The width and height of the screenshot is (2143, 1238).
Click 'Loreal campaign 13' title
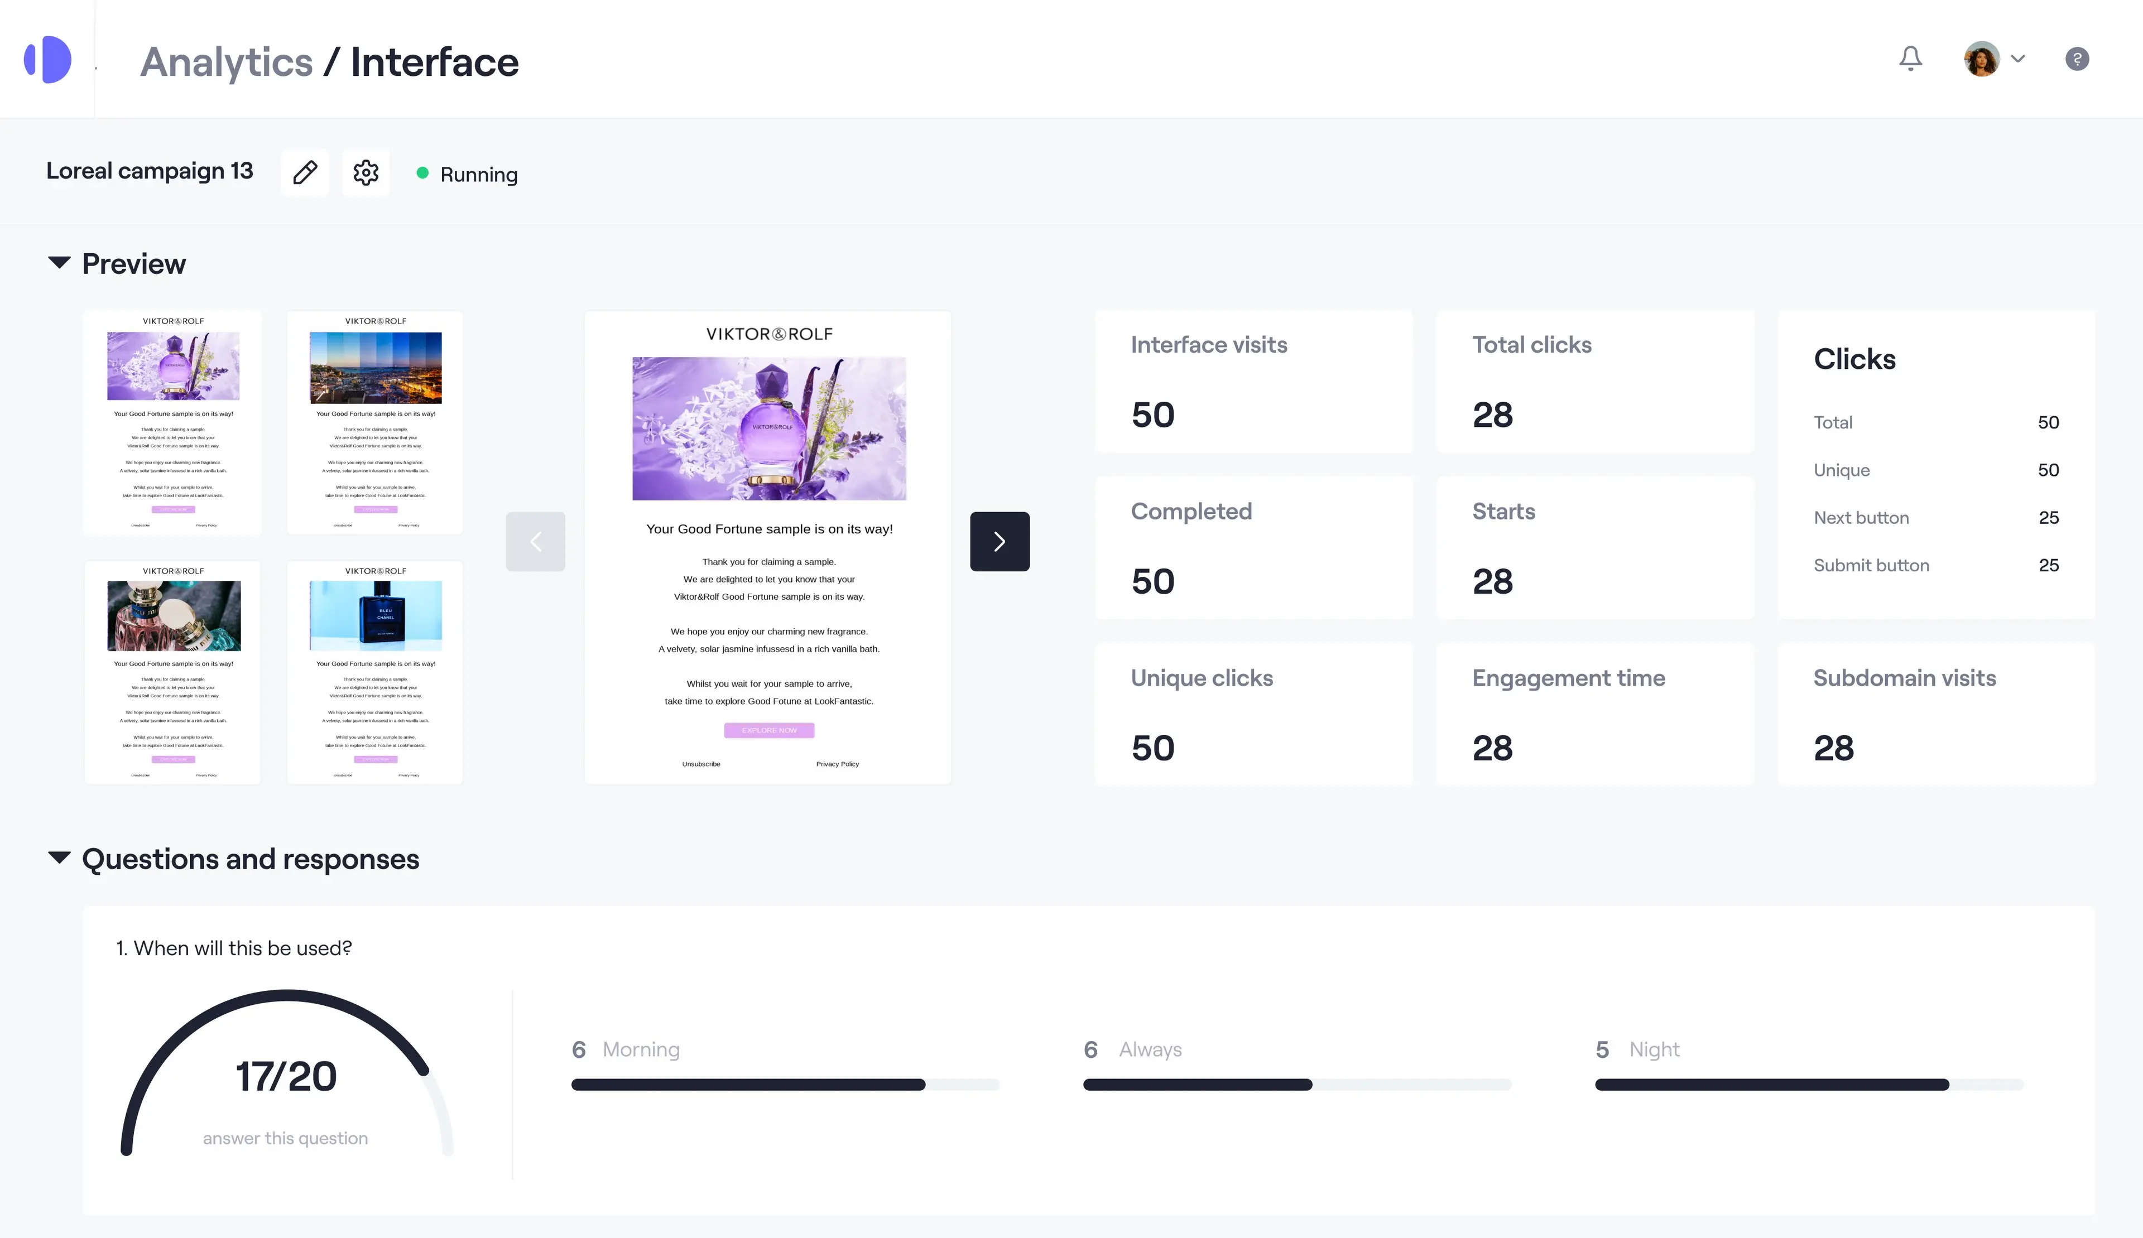[150, 171]
